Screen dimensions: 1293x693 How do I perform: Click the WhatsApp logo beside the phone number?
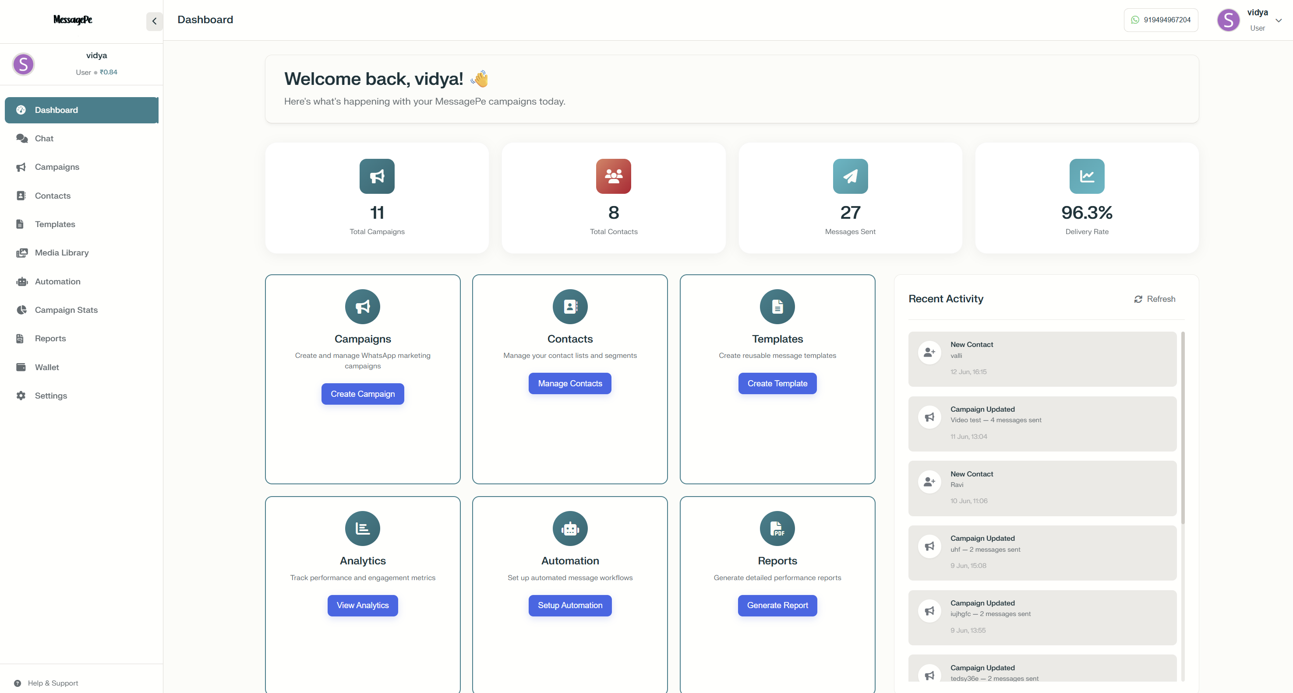tap(1135, 20)
